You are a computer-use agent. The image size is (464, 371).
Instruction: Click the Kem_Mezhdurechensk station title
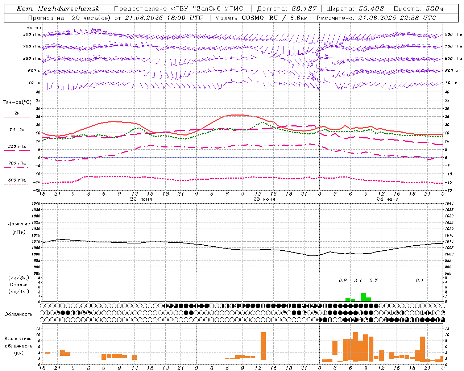[x=58, y=9]
